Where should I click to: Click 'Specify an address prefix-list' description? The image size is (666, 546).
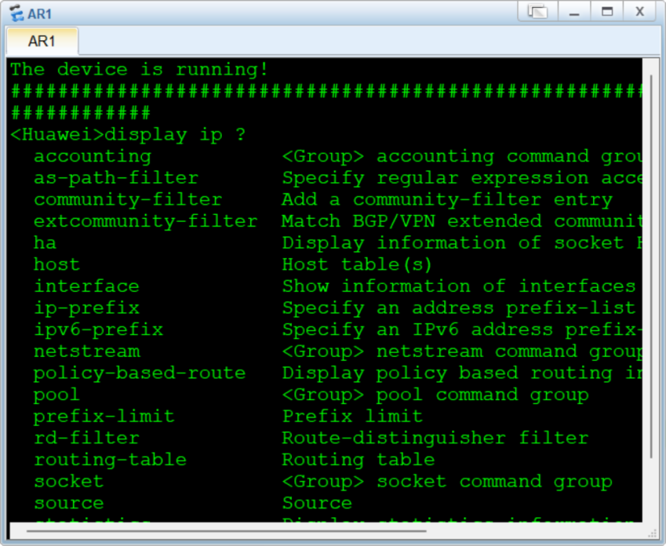458,308
